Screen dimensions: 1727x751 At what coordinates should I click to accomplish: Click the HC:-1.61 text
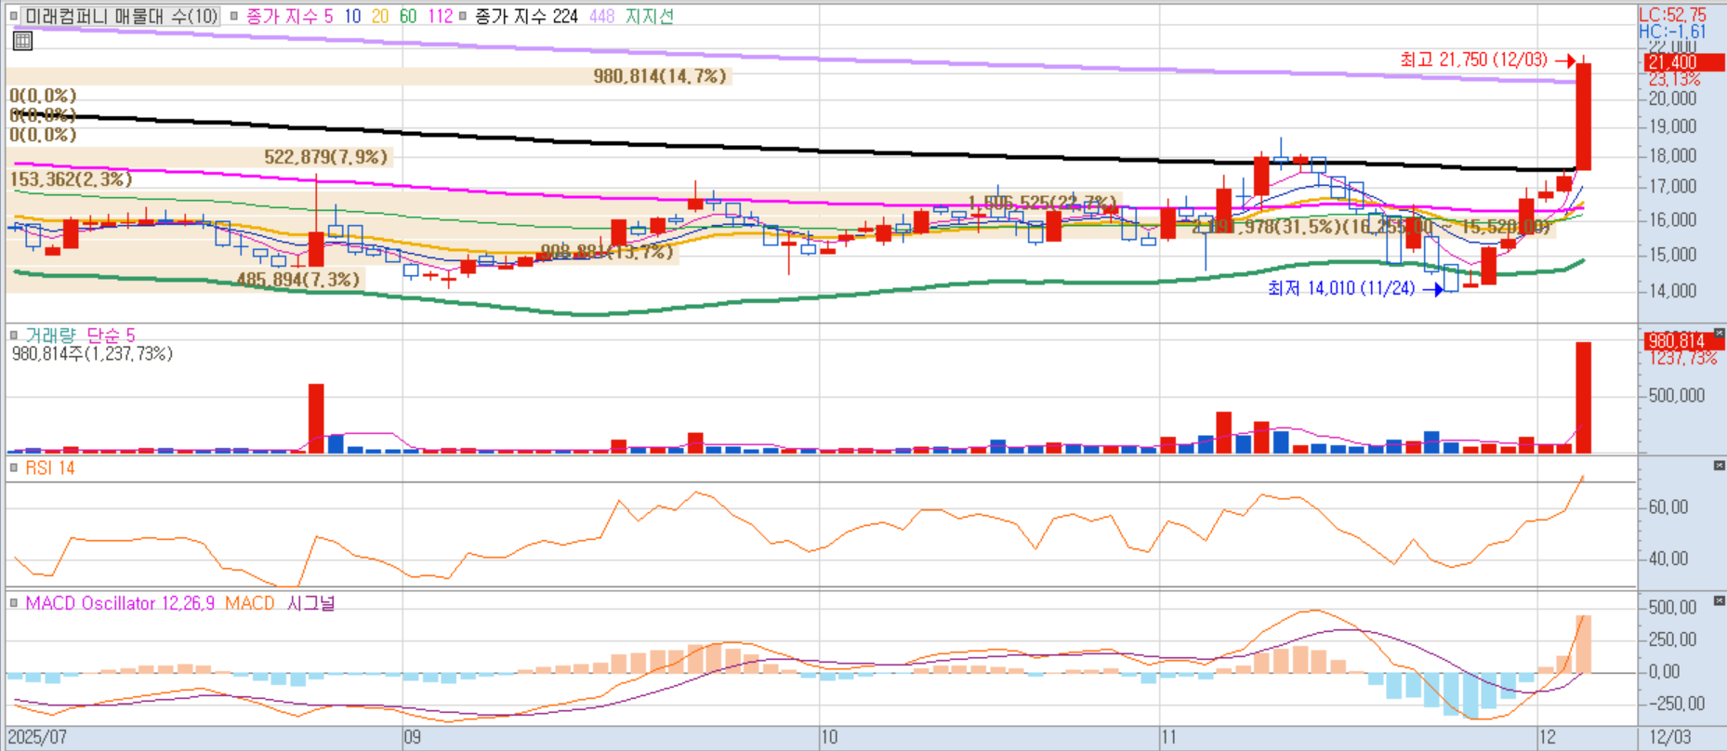pos(1672,32)
